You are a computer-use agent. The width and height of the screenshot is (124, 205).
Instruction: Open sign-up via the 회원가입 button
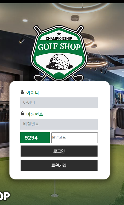tap(59, 165)
